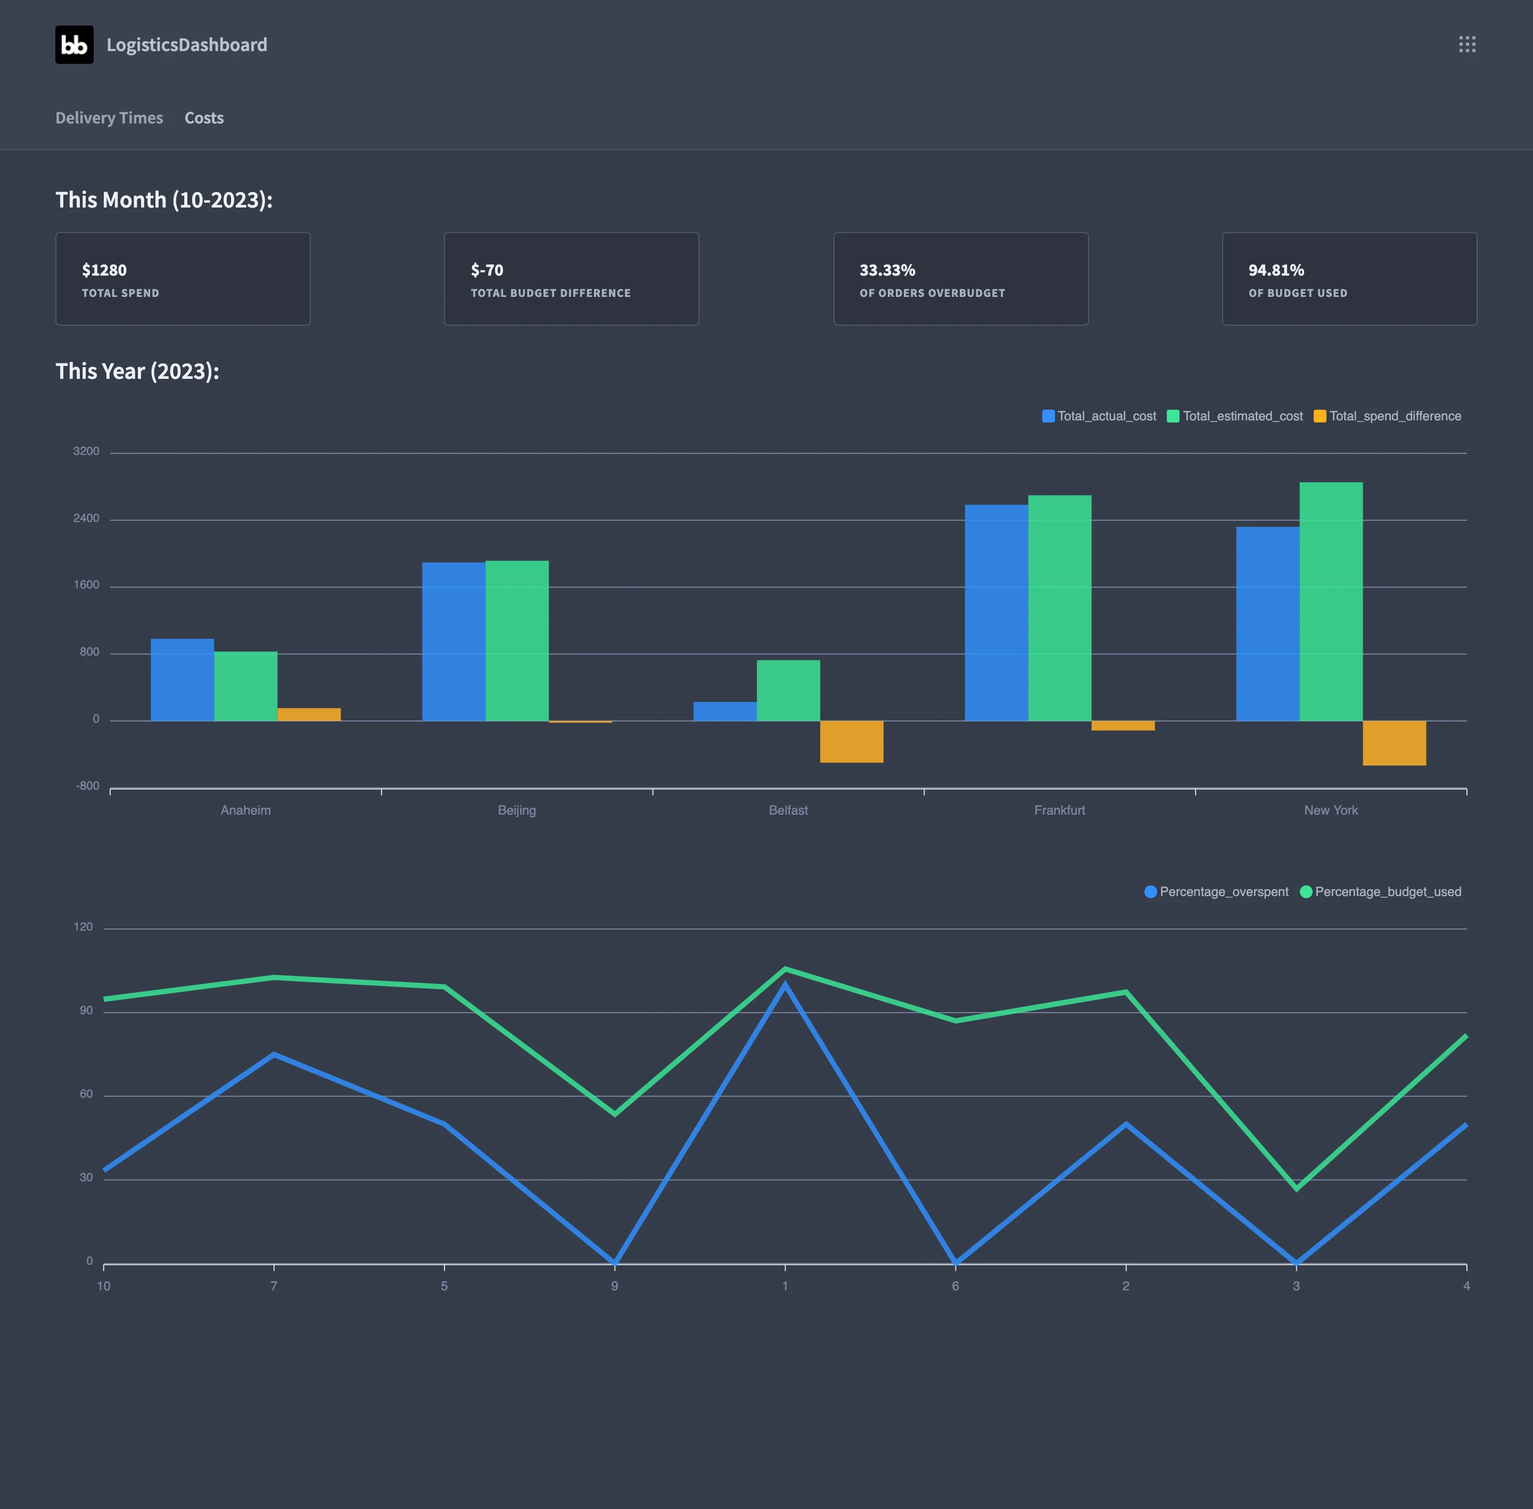Click Belfast blue actual cost bar

click(726, 712)
